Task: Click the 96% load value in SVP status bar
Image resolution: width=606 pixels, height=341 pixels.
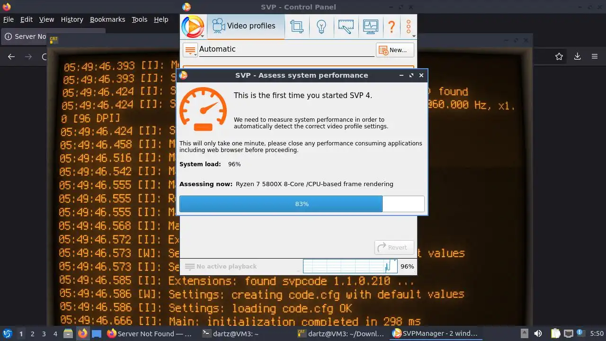Action: [x=407, y=266]
